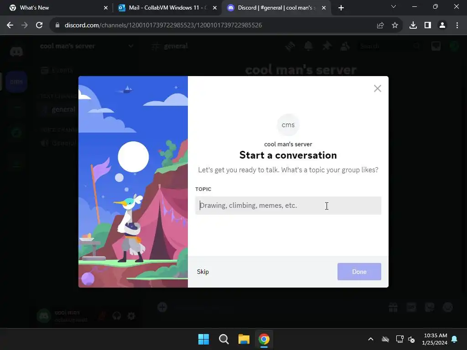Toggle the microphone mute icon

102,316
